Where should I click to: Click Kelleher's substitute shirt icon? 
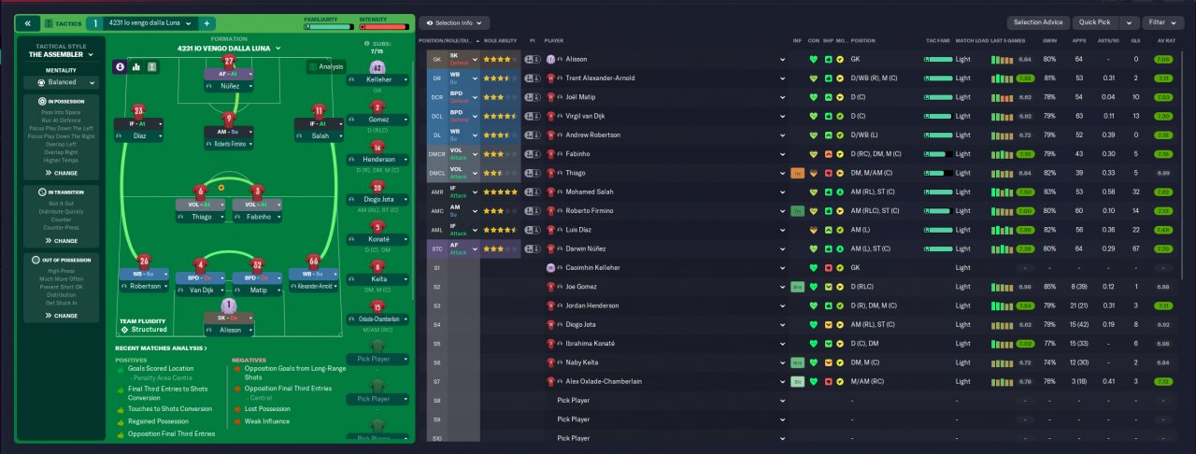click(377, 68)
